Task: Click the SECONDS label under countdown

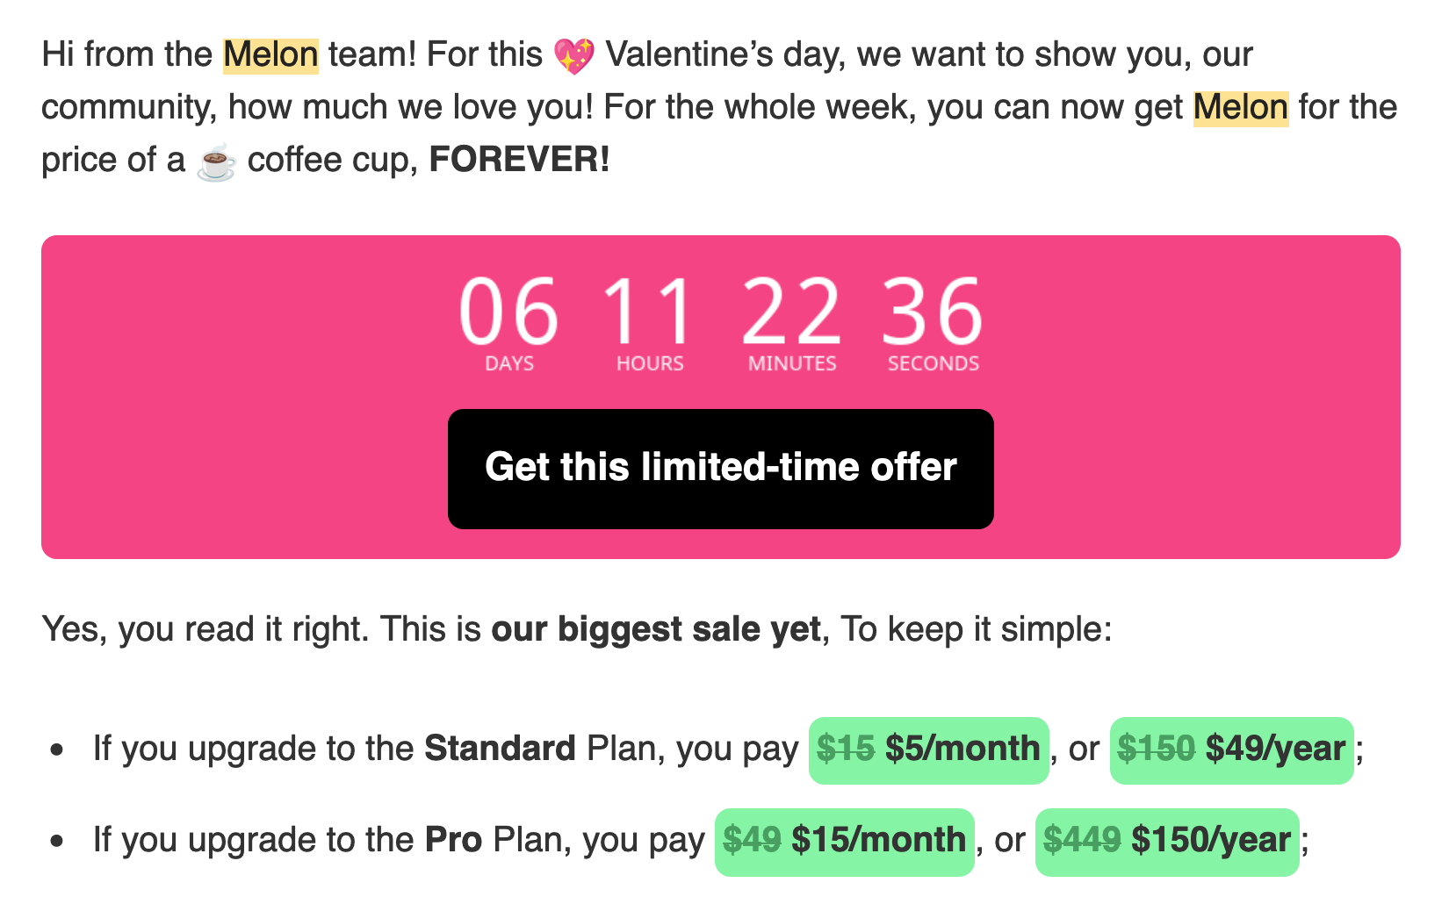Action: 933,363
